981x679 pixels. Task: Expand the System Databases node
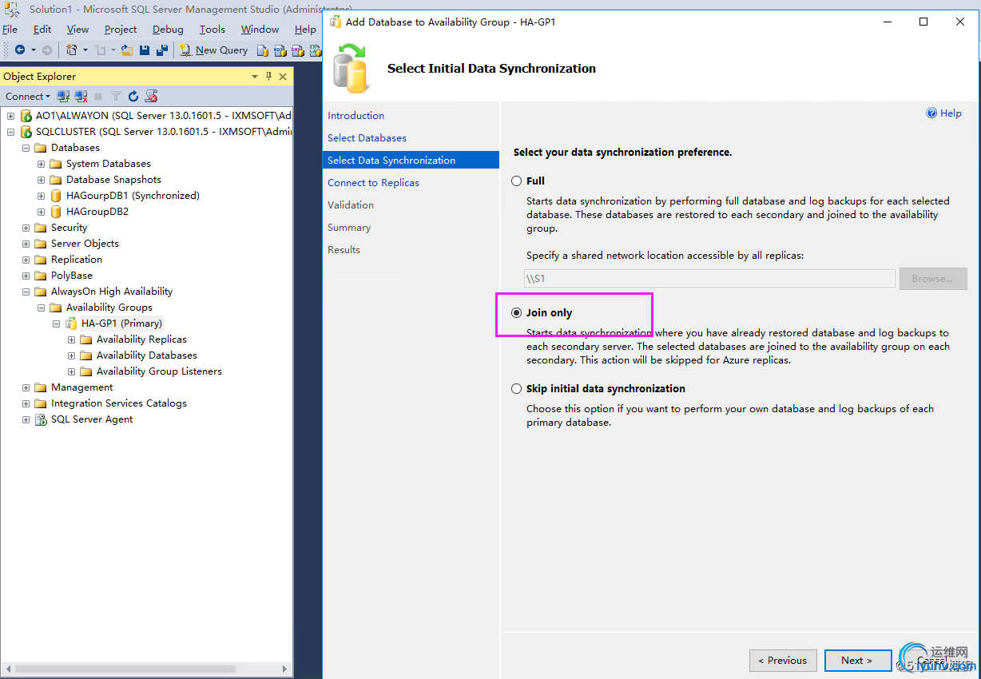click(42, 163)
